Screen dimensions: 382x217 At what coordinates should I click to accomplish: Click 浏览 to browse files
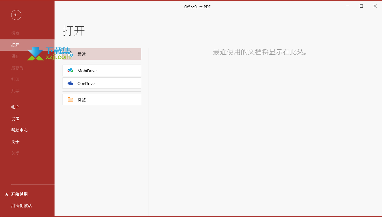[102, 100]
